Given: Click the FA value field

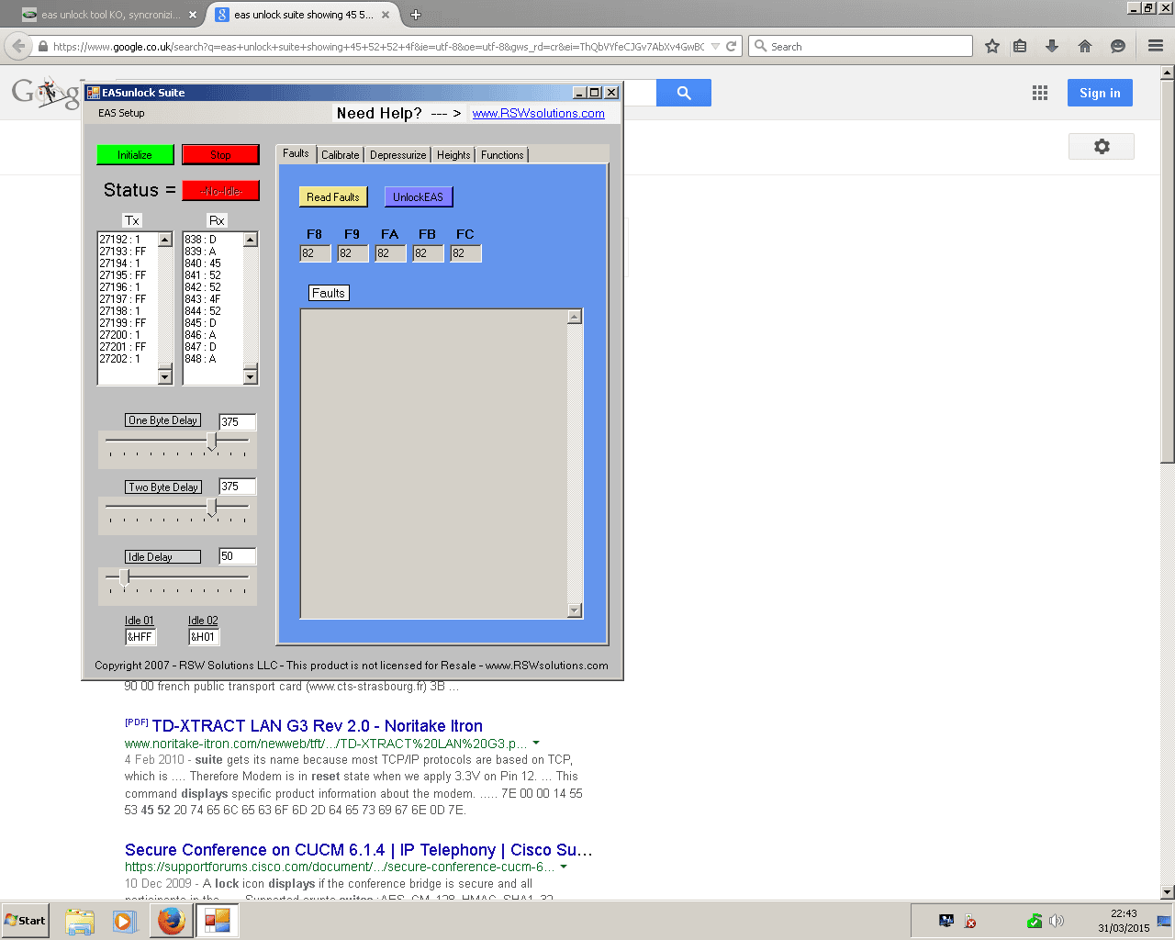Looking at the screenshot, I should [390, 253].
